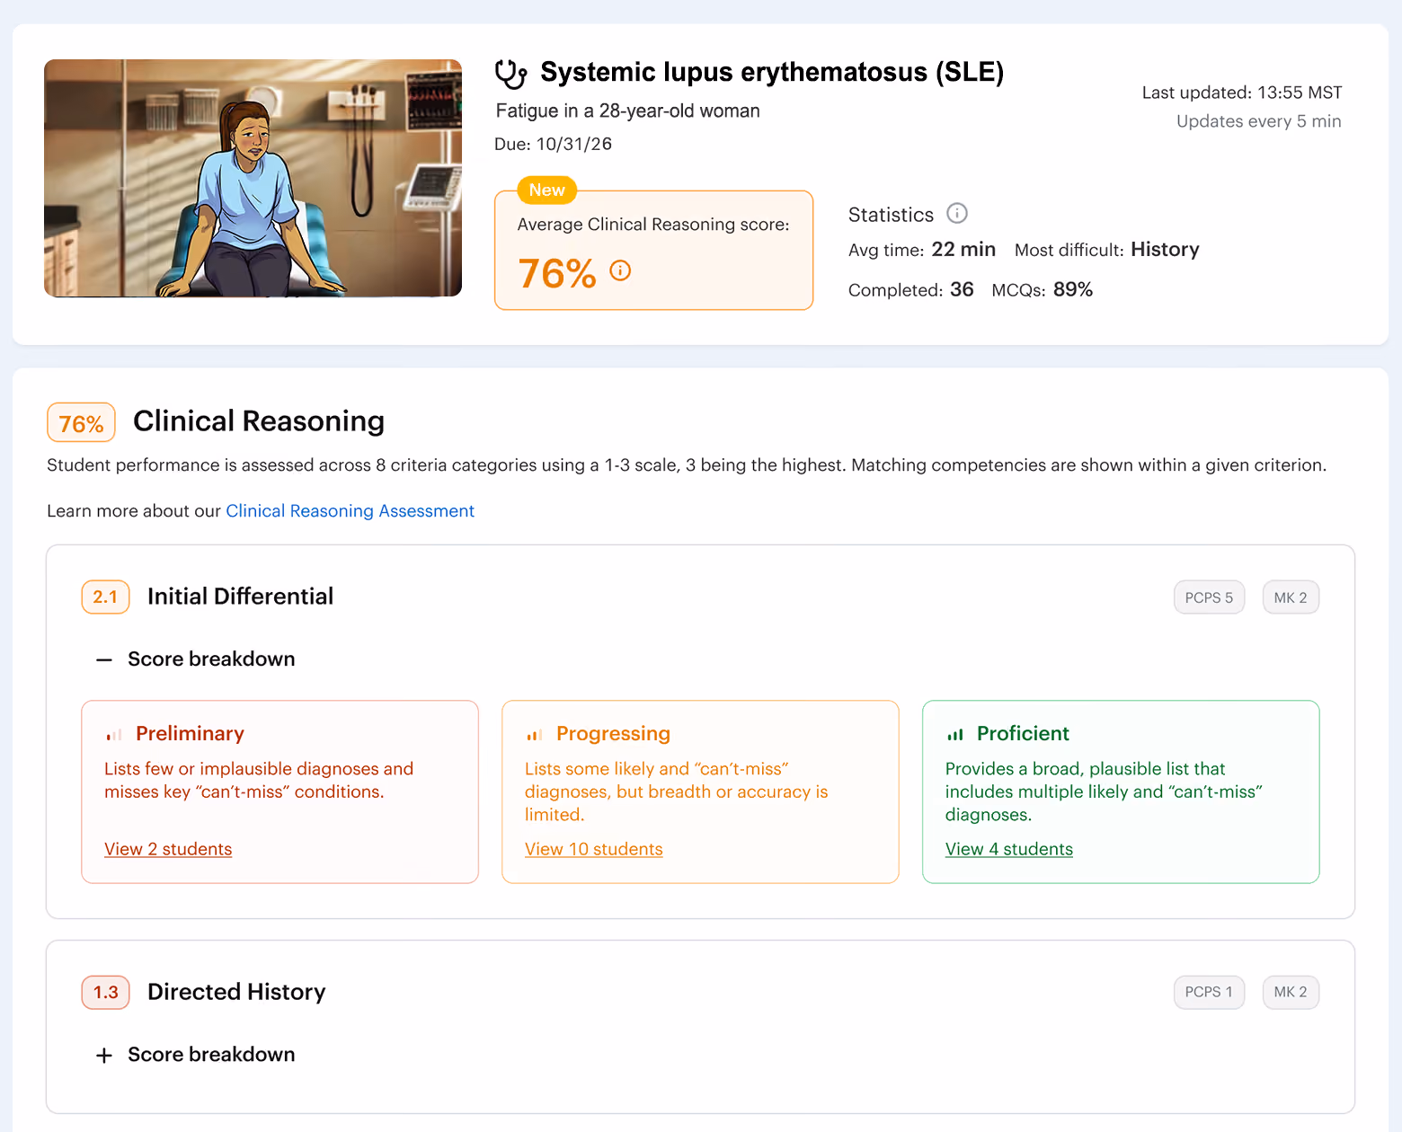Screen dimensions: 1402x1132
Task: Click the Preliminary signal bars icon
Action: 114,734
